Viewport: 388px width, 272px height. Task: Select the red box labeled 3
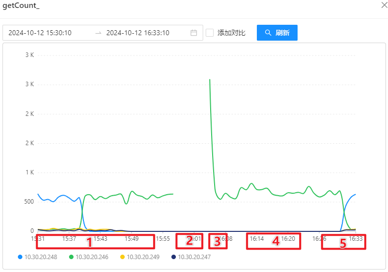point(217,241)
